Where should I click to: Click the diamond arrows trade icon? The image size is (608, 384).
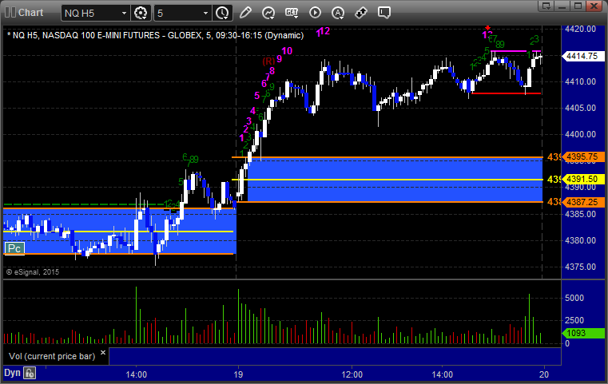[x=361, y=13]
